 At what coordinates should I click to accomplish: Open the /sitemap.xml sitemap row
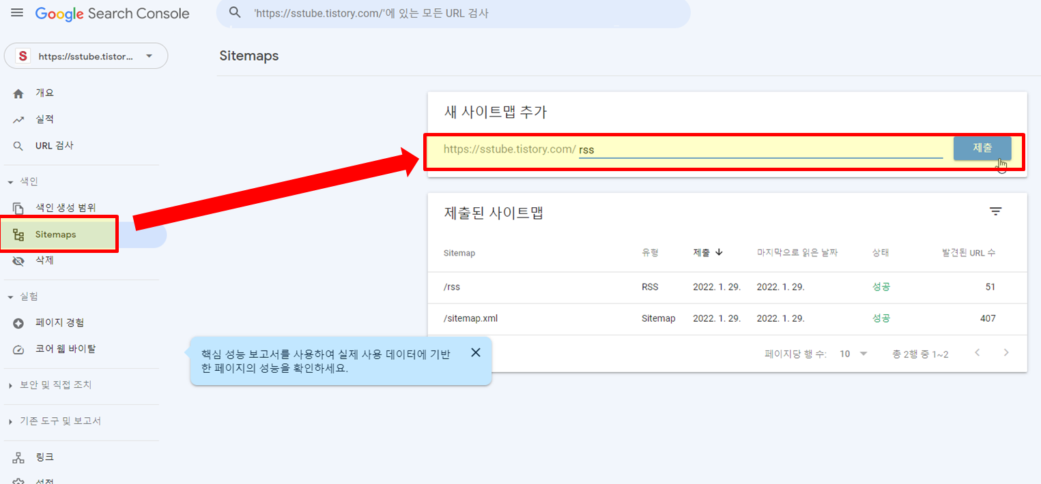tap(727, 318)
